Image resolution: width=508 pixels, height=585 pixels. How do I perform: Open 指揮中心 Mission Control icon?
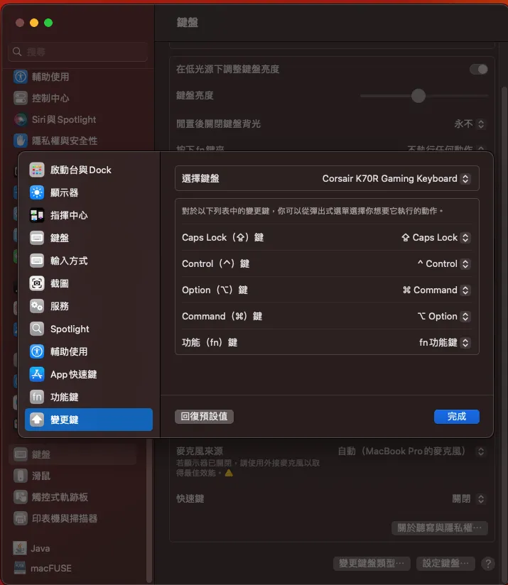37,216
